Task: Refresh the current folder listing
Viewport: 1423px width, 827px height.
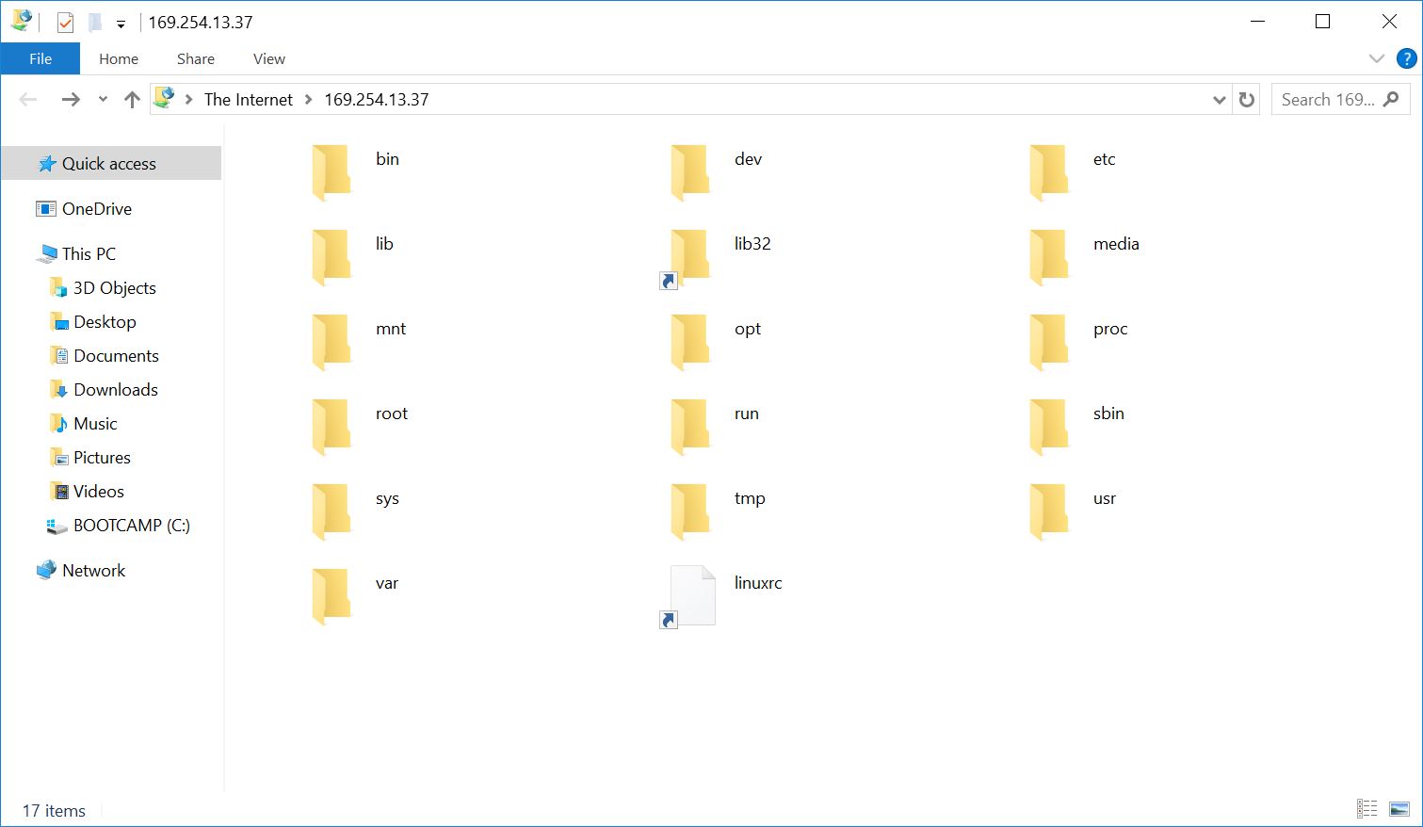Action: pos(1247,100)
